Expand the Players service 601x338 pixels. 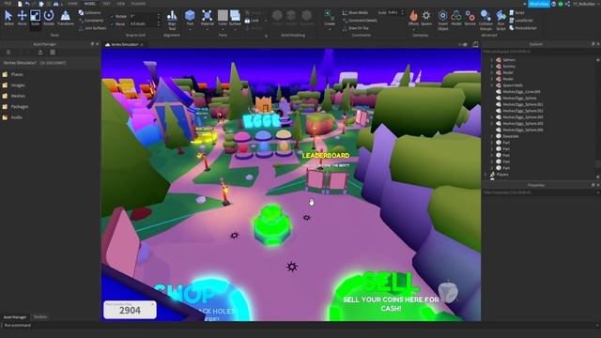(486, 175)
